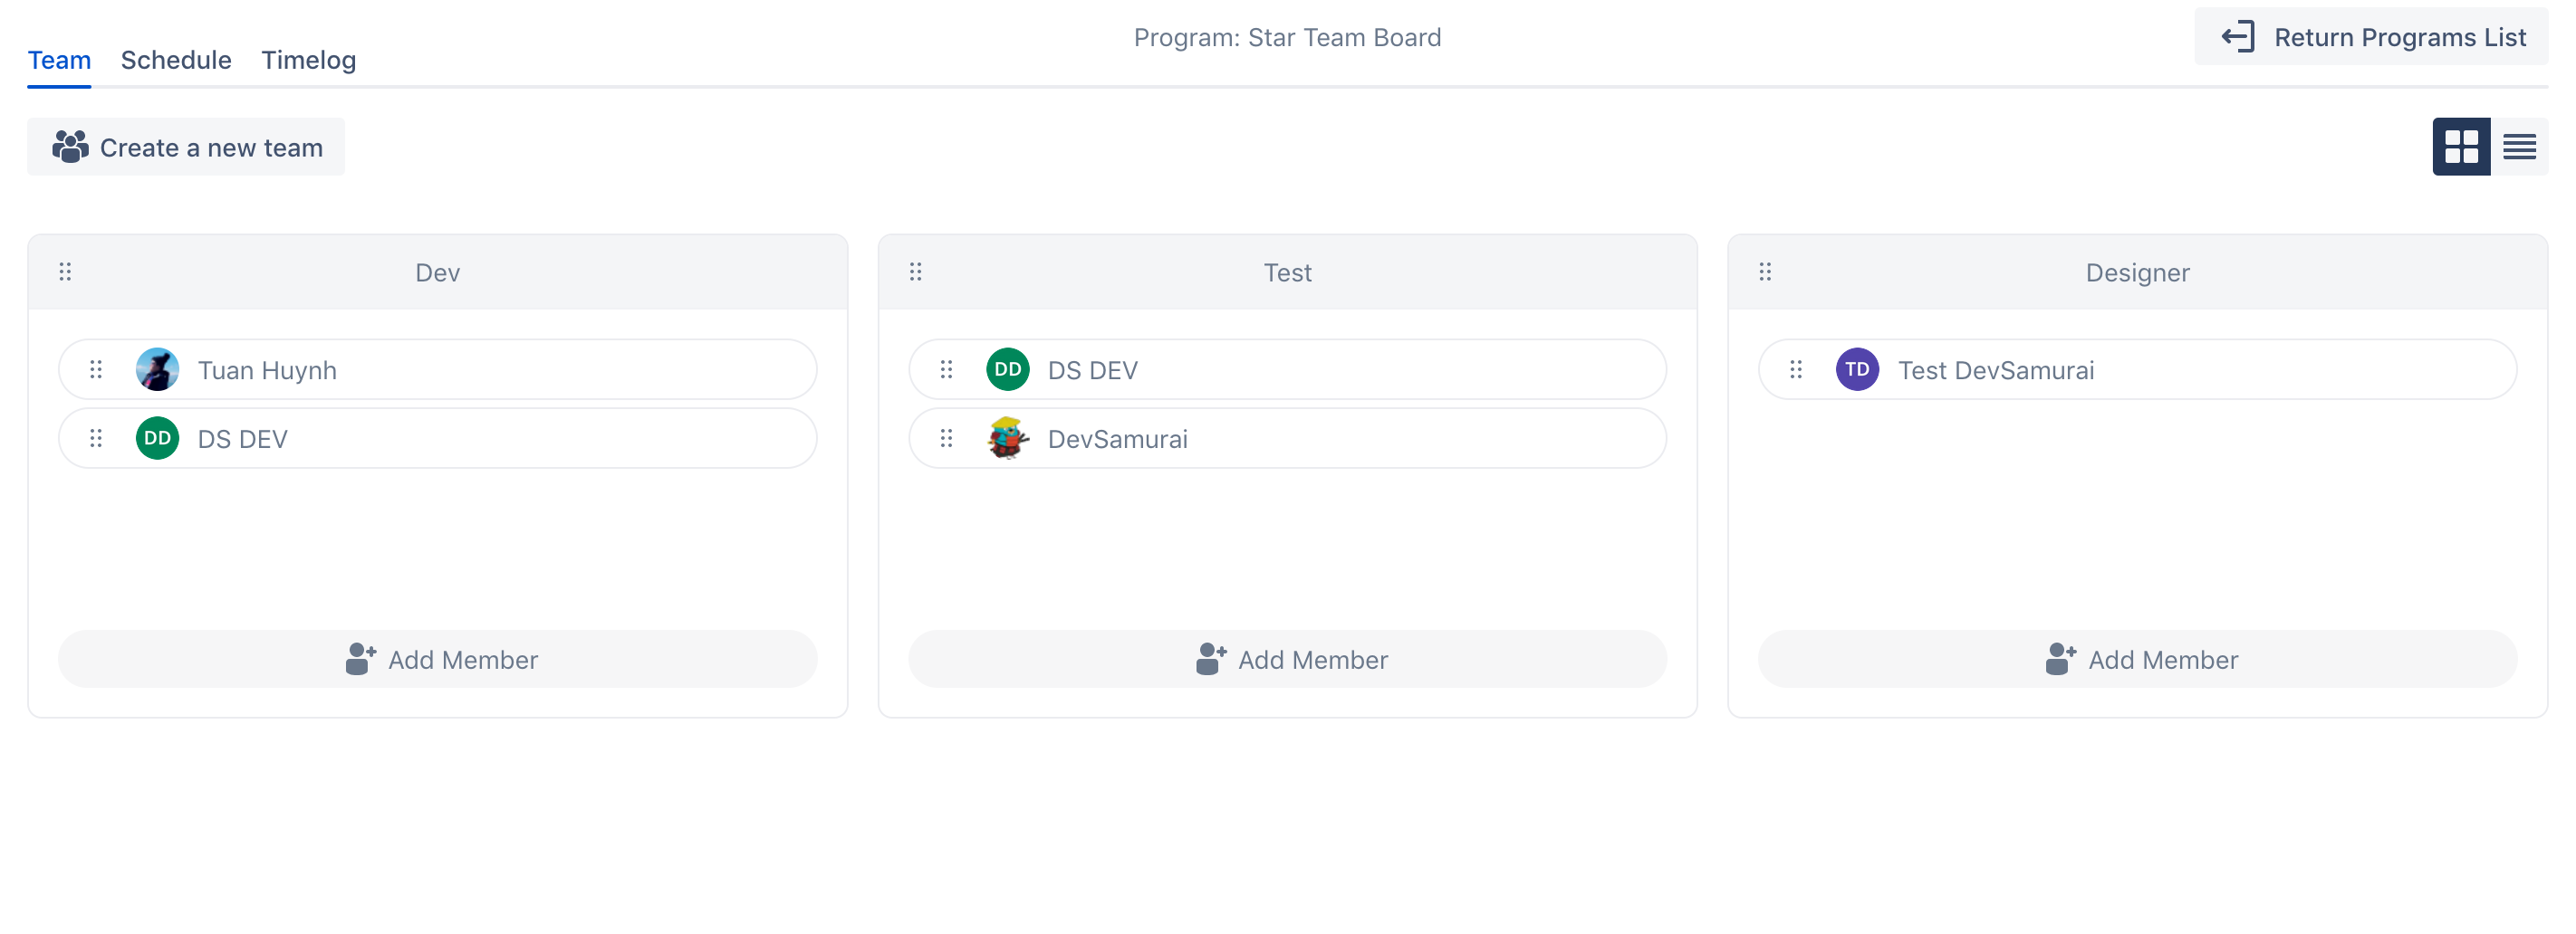The height and width of the screenshot is (934, 2576).
Task: Click Create a new team button
Action: 186,148
